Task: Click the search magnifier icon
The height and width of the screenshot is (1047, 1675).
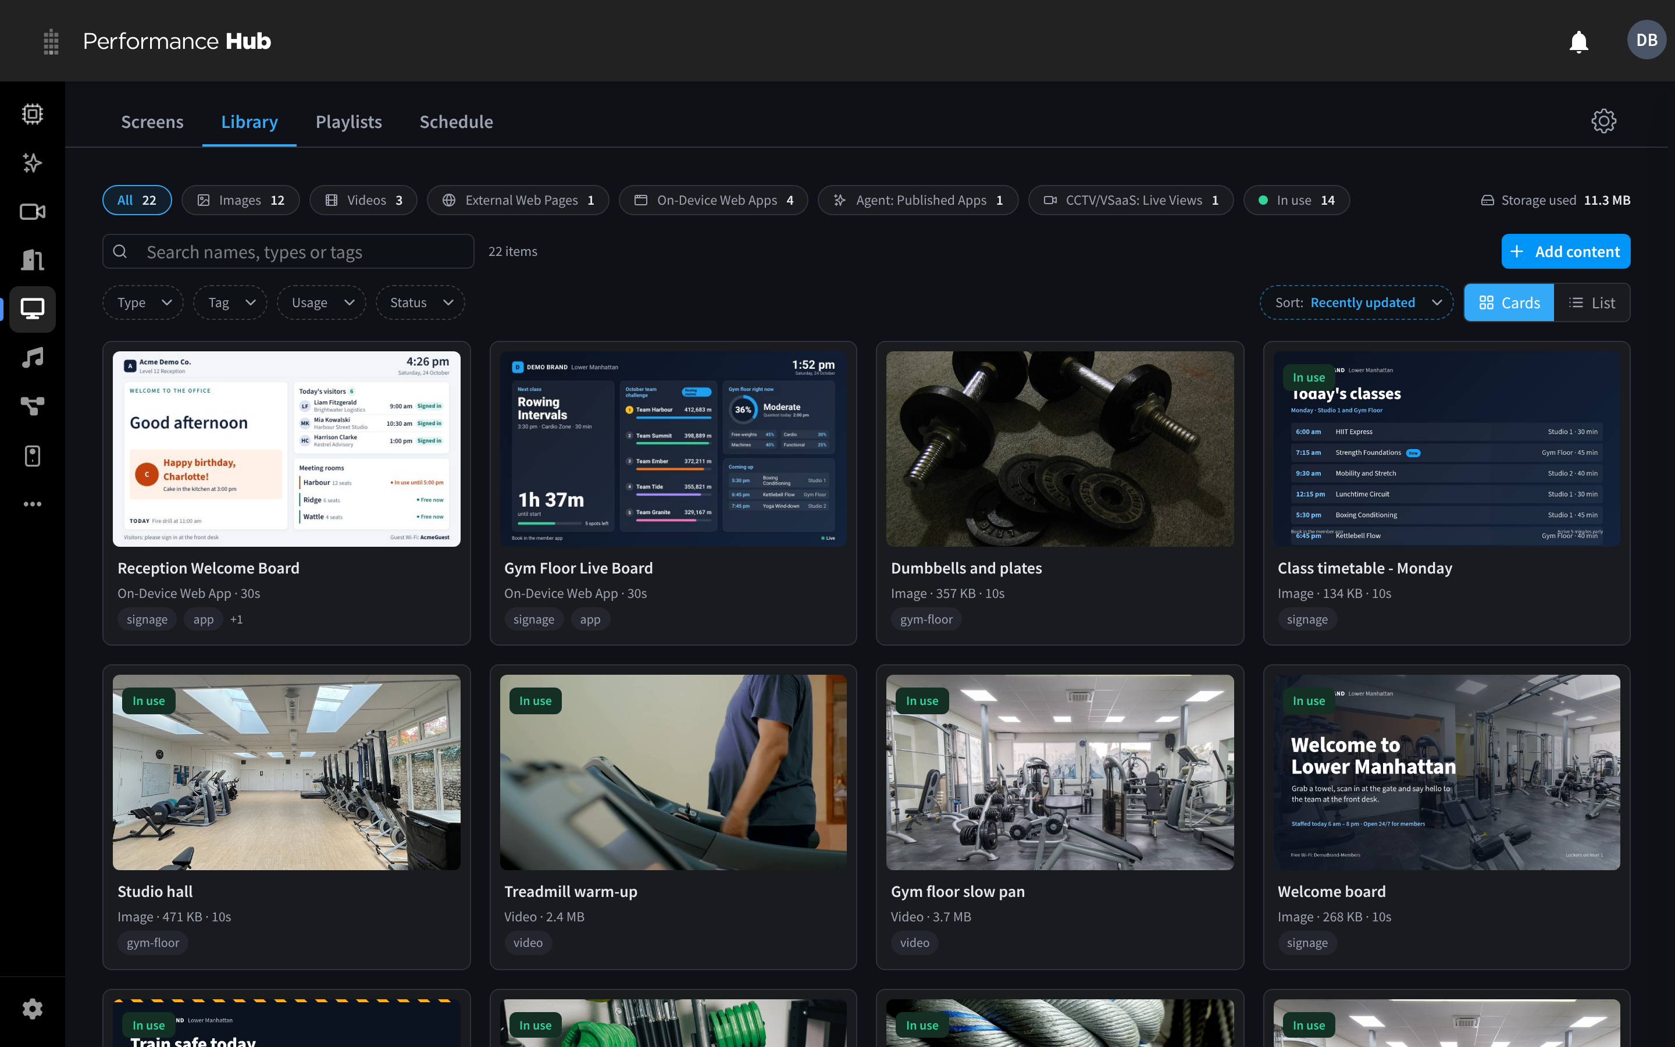Action: tap(120, 251)
